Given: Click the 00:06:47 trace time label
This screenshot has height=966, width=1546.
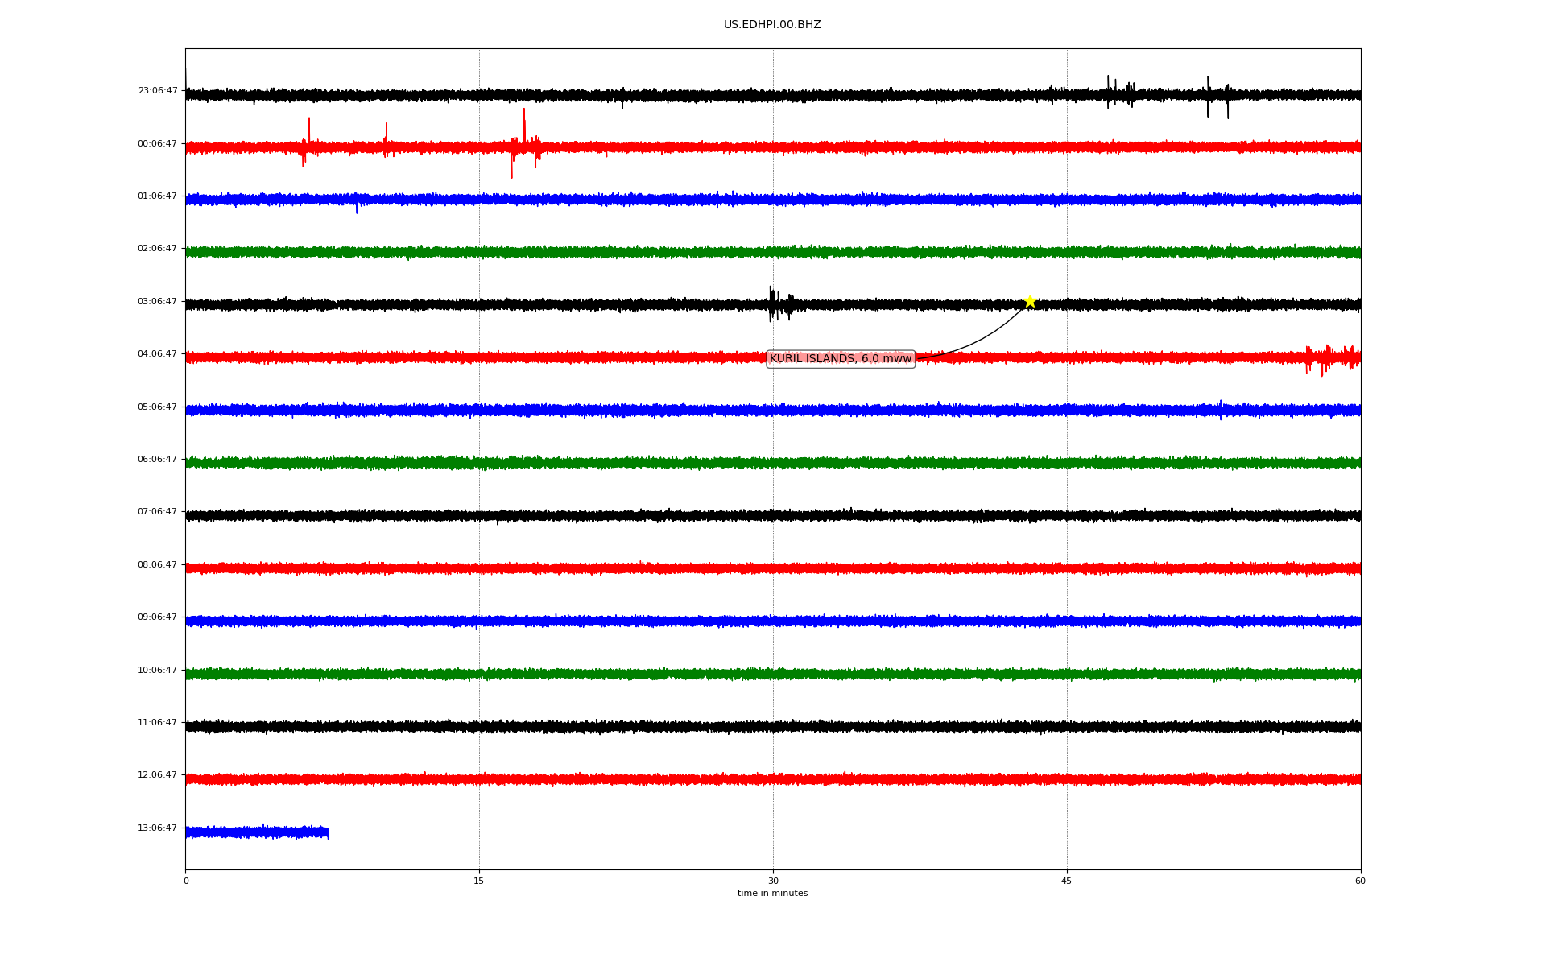Looking at the screenshot, I should click(158, 144).
